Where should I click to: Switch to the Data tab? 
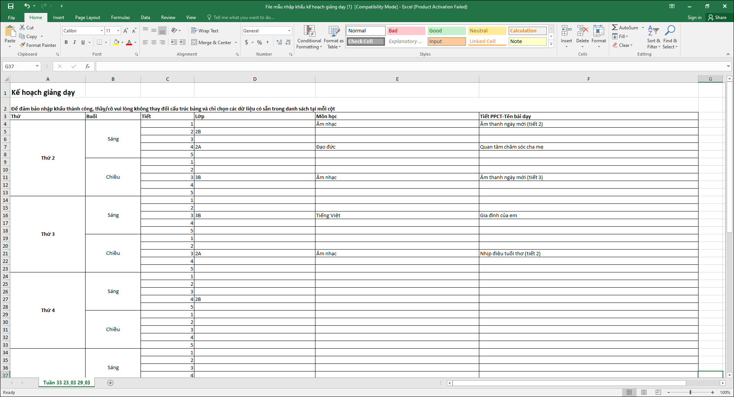point(145,18)
